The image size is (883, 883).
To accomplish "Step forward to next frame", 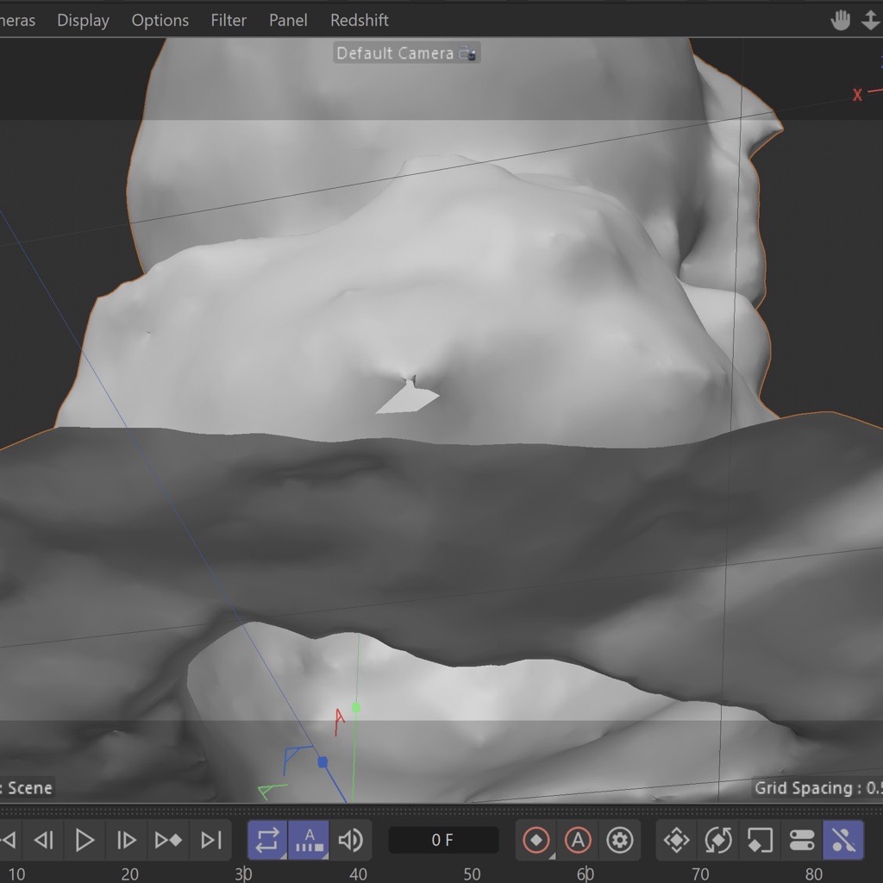I will click(126, 840).
